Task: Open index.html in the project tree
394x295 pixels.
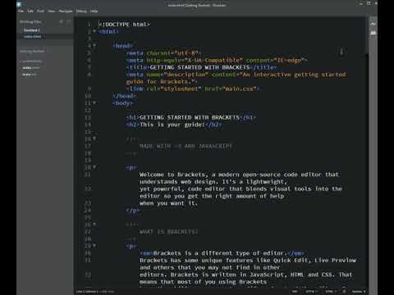Action: [31, 67]
